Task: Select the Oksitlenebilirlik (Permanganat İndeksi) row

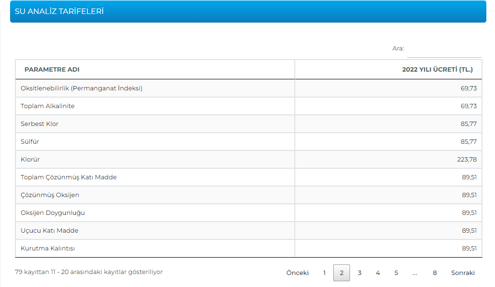Action: (82, 88)
